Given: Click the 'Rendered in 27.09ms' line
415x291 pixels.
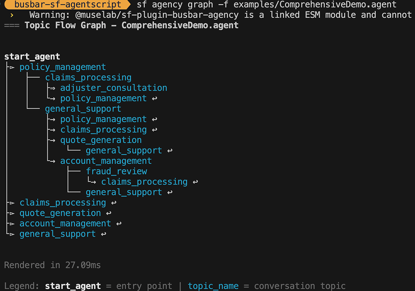Looking at the screenshot, I should click(x=53, y=265).
